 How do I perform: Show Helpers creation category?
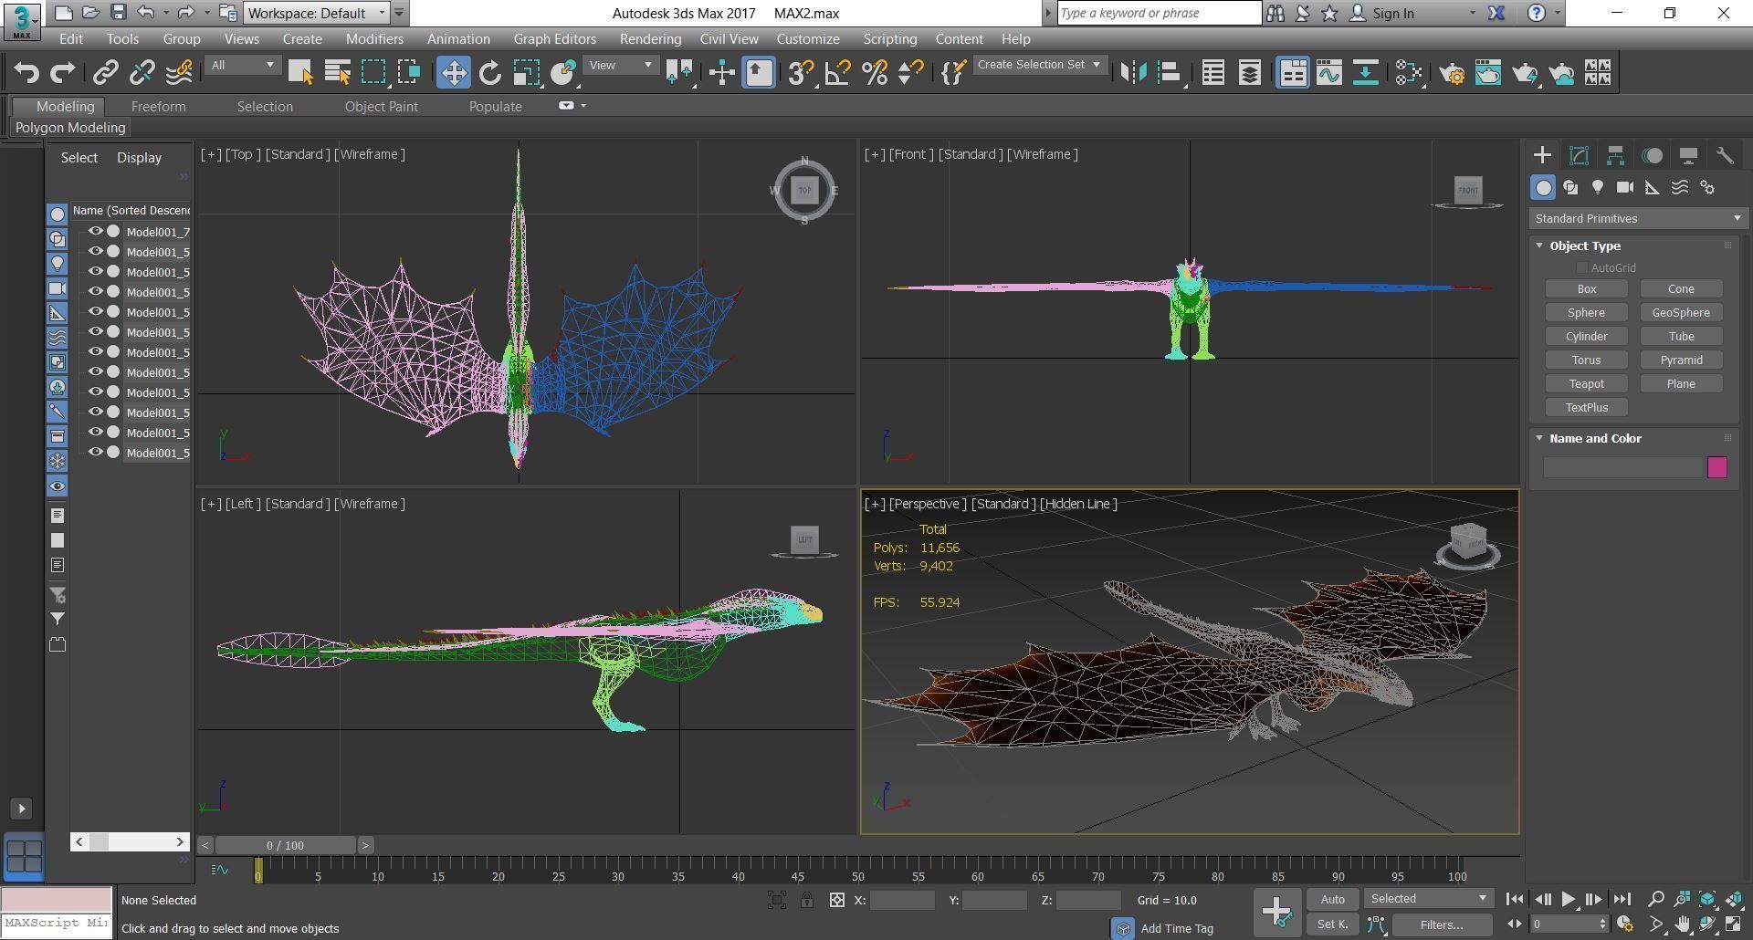(x=1653, y=187)
